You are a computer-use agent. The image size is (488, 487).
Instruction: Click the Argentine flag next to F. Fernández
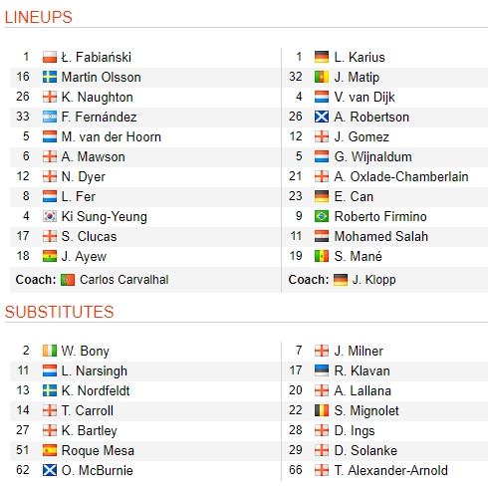coord(50,117)
